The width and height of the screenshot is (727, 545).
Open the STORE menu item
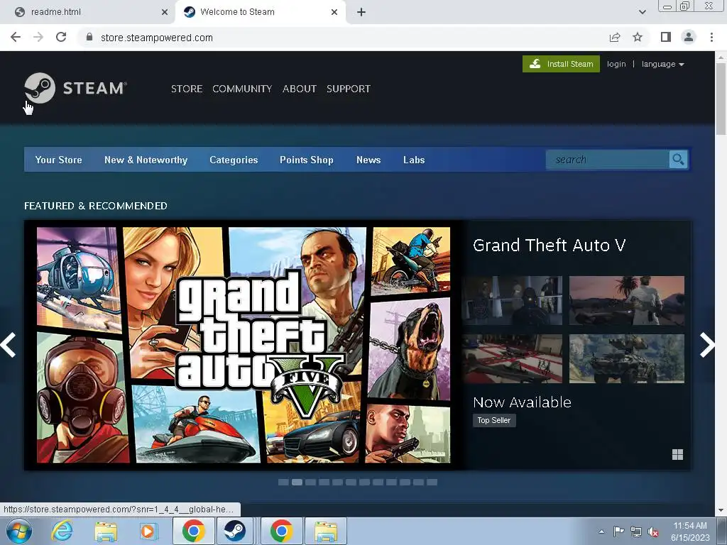tap(187, 89)
